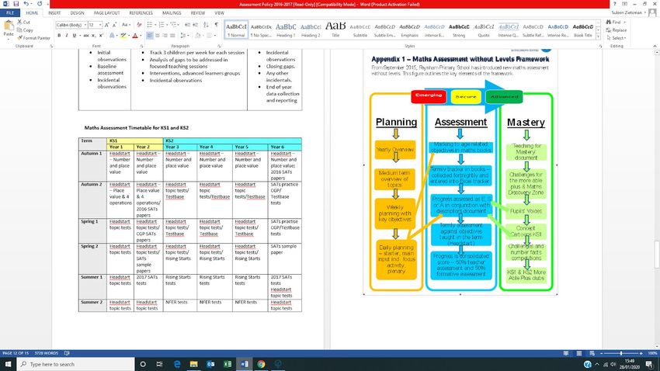
Task: Select Print Layout view in status bar
Action: click(x=579, y=353)
